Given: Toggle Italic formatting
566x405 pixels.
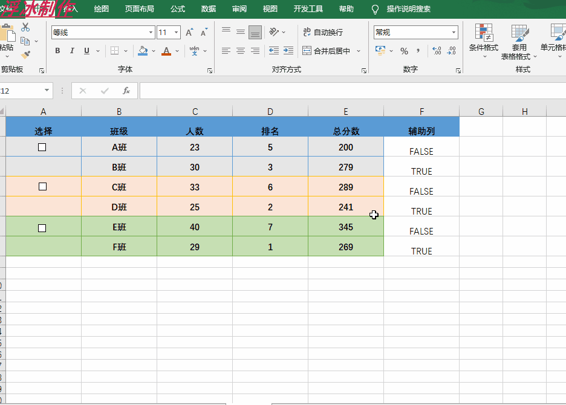Looking at the screenshot, I should pos(72,51).
